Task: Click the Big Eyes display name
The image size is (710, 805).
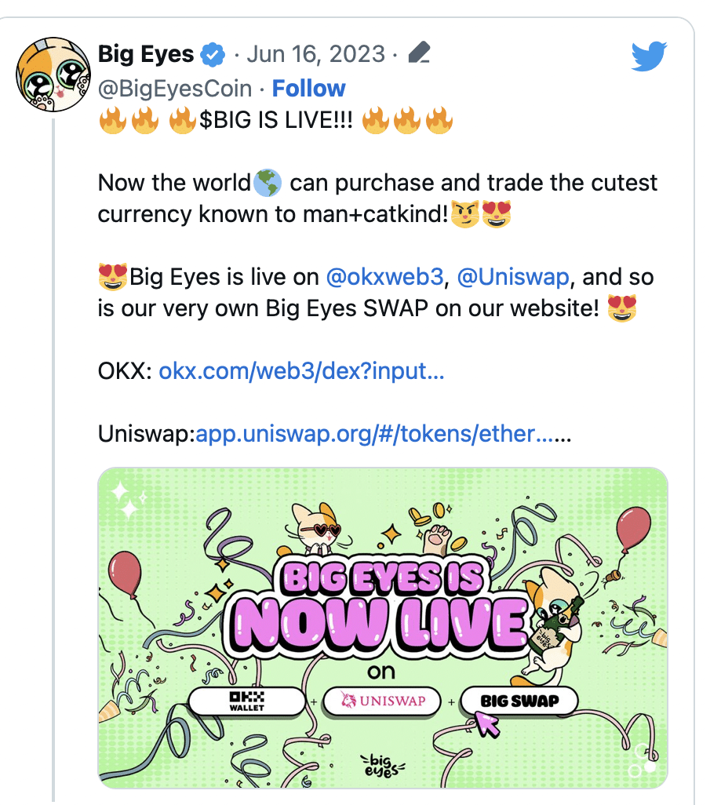Action: point(146,54)
